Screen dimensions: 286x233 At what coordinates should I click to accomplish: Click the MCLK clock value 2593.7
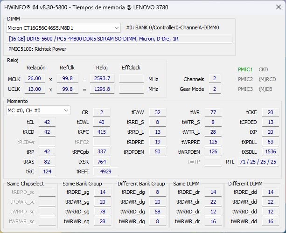pyautogui.click(x=102, y=78)
